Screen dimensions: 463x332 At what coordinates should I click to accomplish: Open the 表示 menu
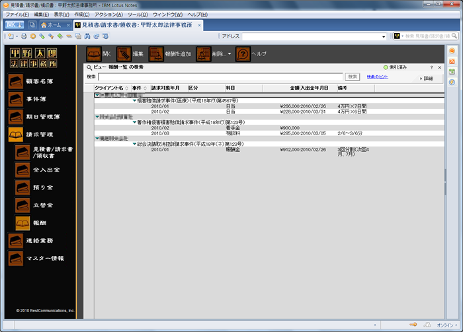click(62, 15)
